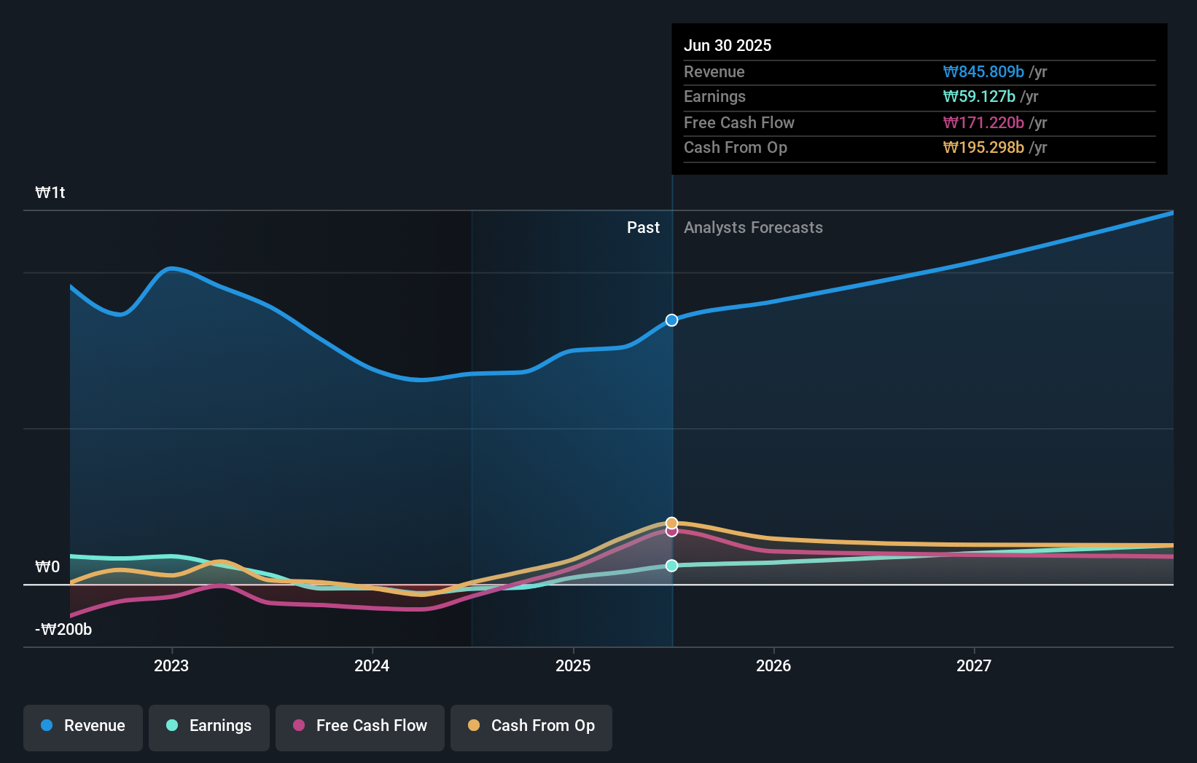Image resolution: width=1197 pixels, height=763 pixels.
Task: Select the Past section label
Action: point(643,227)
